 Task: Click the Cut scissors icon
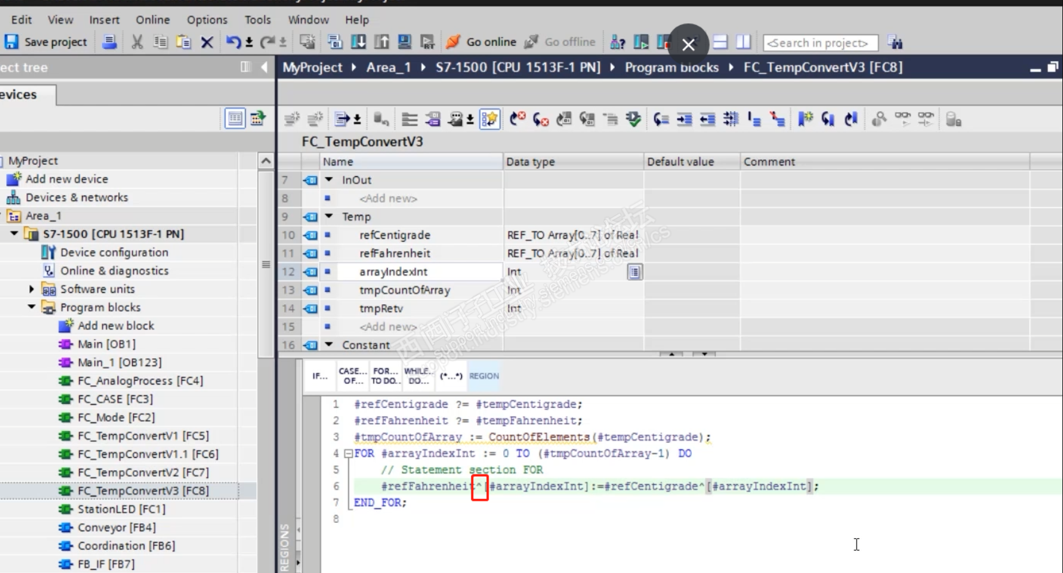[x=137, y=42]
